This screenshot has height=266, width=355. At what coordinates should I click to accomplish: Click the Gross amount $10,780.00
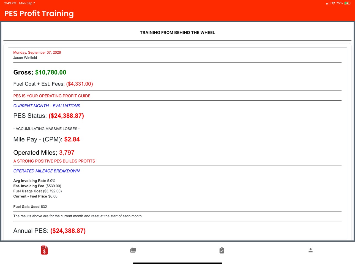pos(51,72)
